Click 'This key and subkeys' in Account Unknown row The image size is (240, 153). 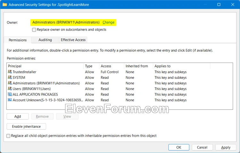171,100
